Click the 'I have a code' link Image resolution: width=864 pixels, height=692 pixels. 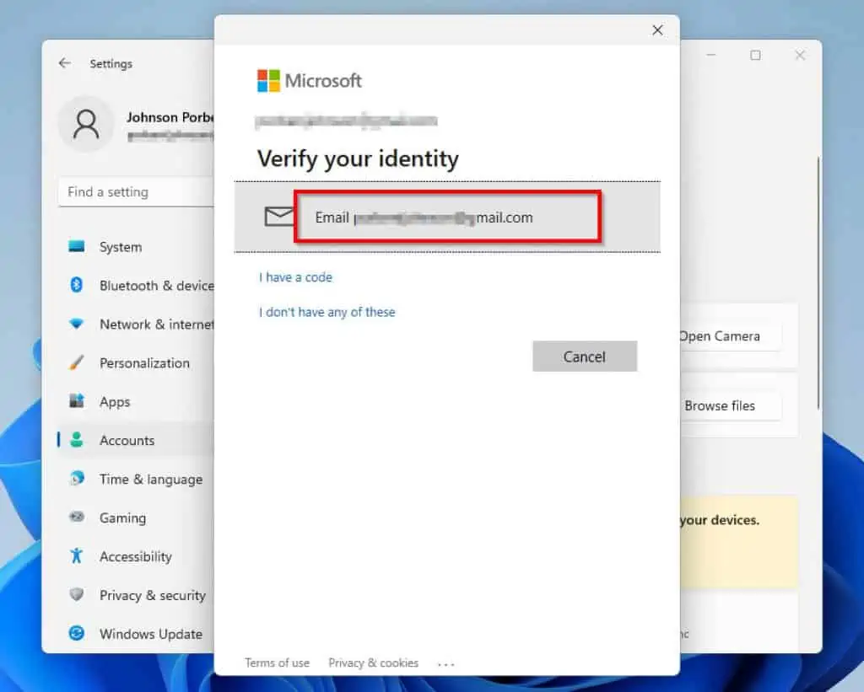(295, 276)
